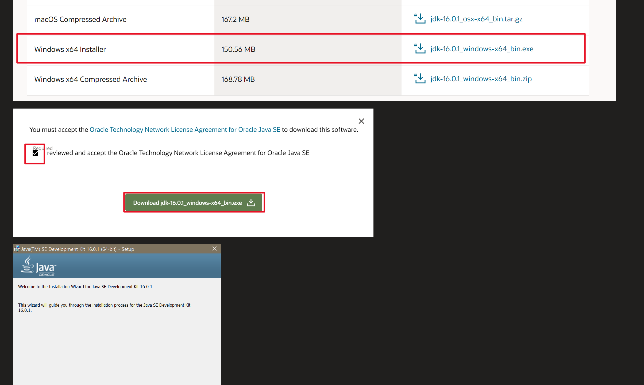Select the Windows x64 Compressed Archive row label

pyautogui.click(x=90, y=79)
